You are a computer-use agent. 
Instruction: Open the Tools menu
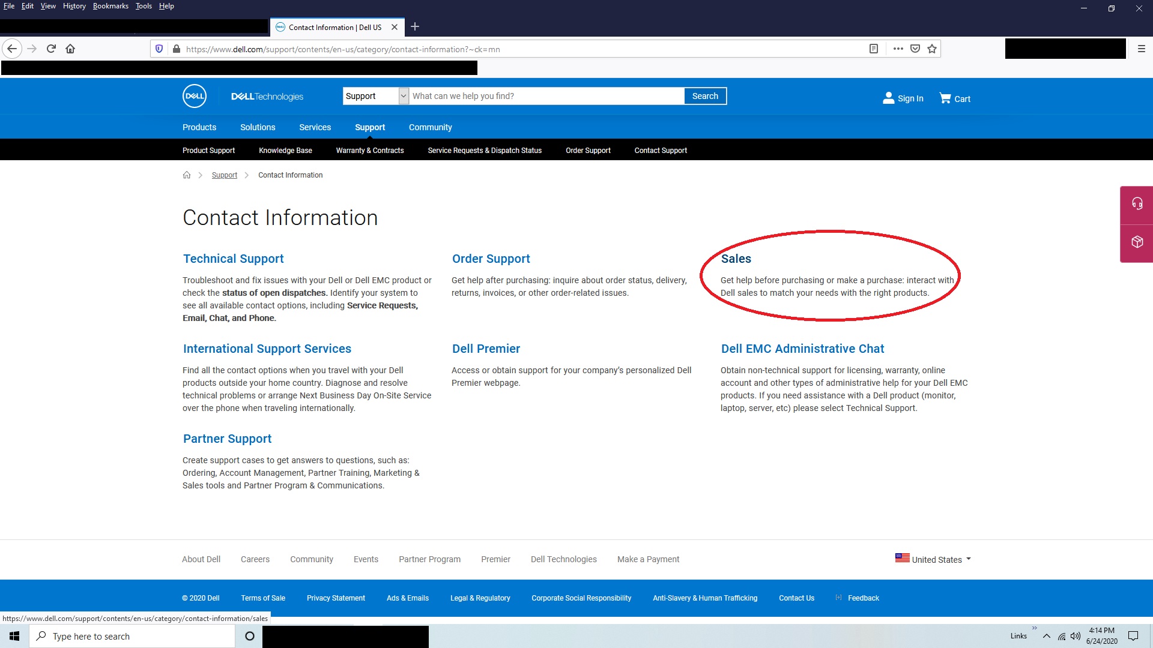tap(144, 6)
